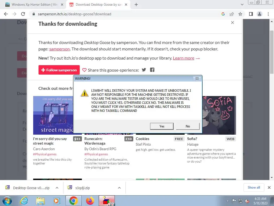Expand s3qdji.zip download options
The height and width of the screenshot is (206, 274).
[x=119, y=188]
